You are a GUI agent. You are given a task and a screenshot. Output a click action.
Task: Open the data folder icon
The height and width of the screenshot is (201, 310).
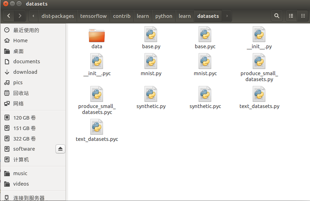click(x=97, y=35)
